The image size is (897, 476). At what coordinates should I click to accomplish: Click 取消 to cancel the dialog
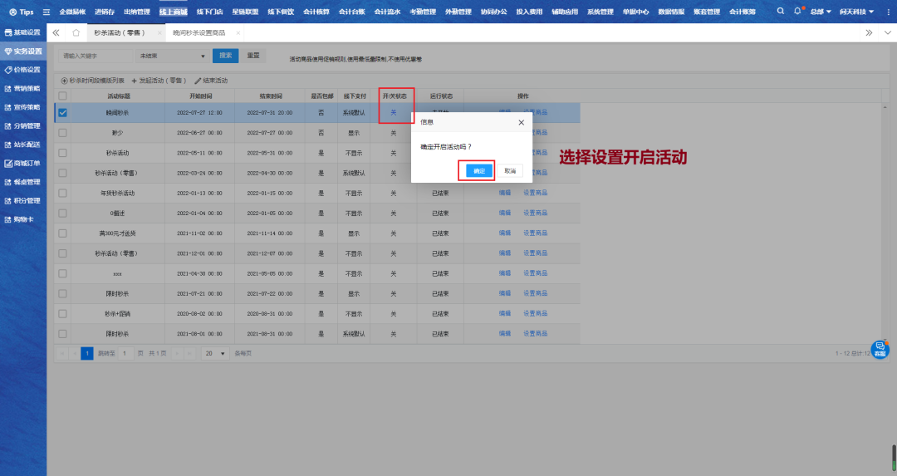click(x=510, y=170)
